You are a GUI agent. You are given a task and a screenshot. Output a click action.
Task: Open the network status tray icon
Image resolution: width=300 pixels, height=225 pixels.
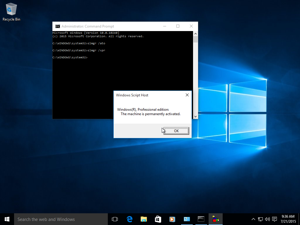[260, 219]
